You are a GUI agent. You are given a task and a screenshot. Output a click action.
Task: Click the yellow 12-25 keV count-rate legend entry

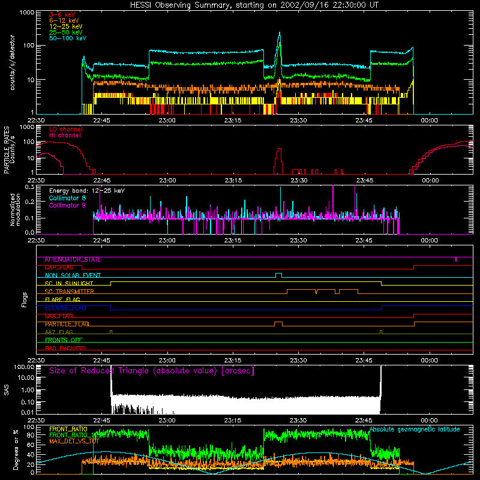[x=66, y=26]
